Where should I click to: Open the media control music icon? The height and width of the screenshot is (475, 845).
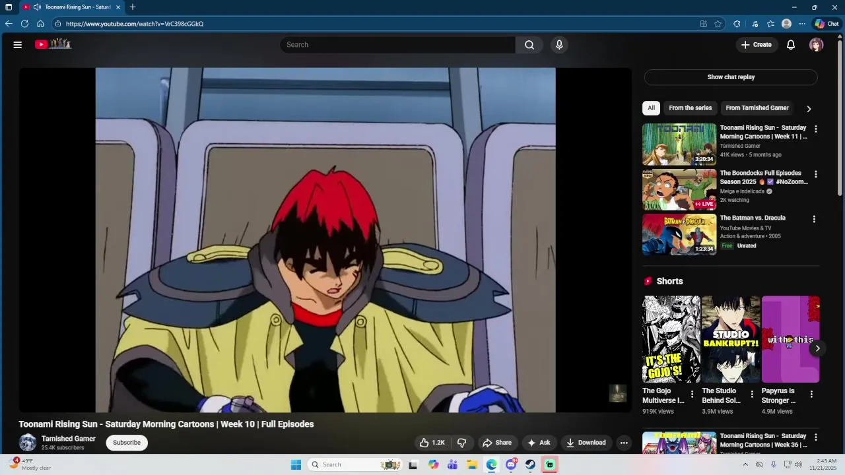(755, 24)
